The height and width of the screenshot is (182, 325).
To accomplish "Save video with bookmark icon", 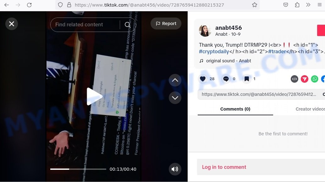I will 247,79.
